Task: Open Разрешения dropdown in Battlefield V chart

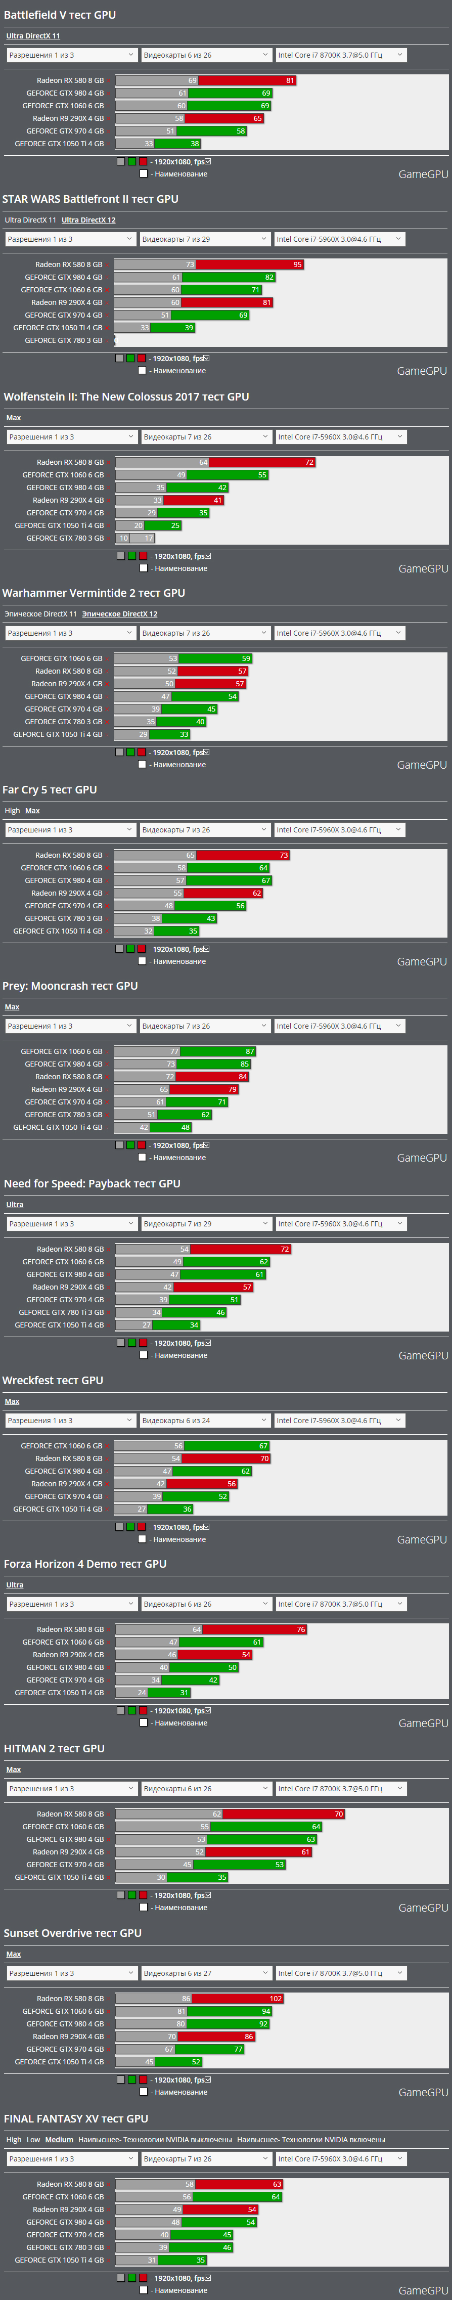Action: (x=71, y=55)
